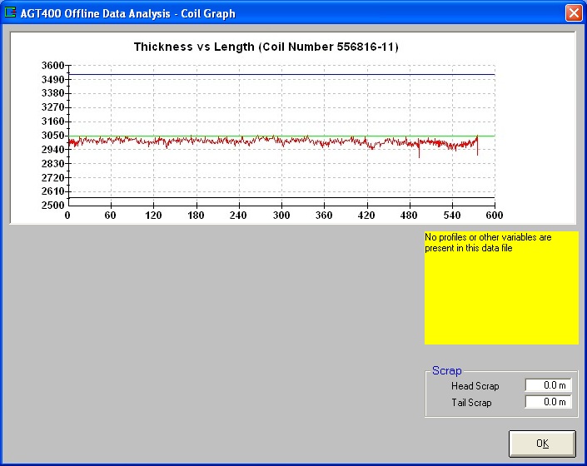This screenshot has height=466, width=587.
Task: Click the green nominal thickness line
Action: [282, 136]
